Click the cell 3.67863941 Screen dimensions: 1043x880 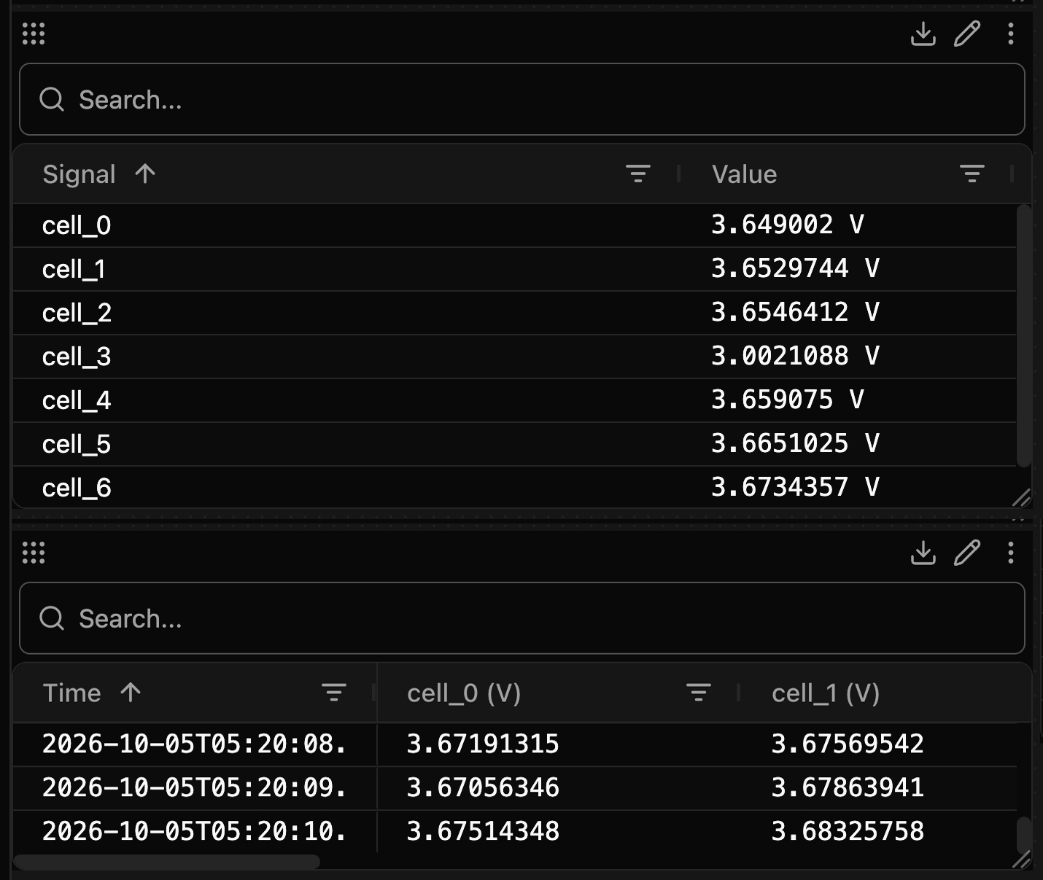[x=848, y=788]
